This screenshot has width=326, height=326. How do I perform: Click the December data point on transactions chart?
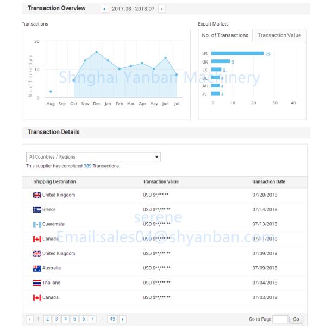[96, 52]
